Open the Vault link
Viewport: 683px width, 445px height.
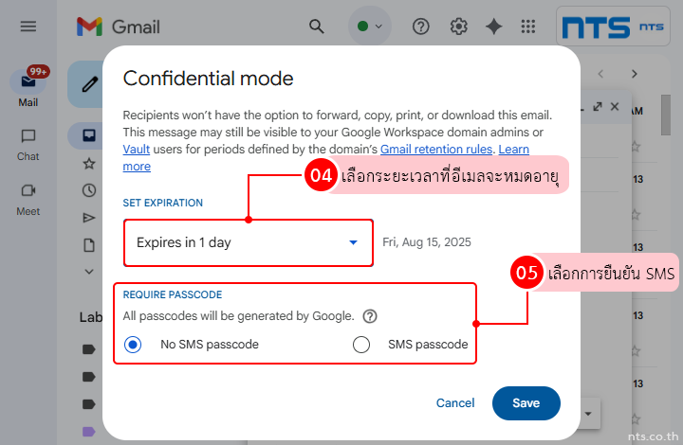(x=137, y=150)
